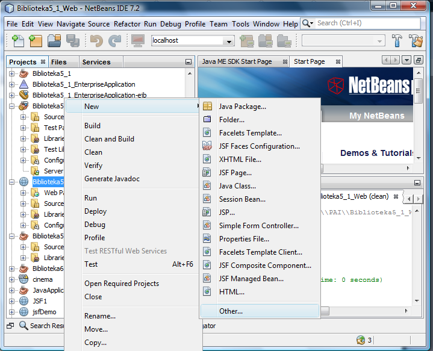
Task: Select the Biblioteka6 project row
Action: (x=48, y=269)
